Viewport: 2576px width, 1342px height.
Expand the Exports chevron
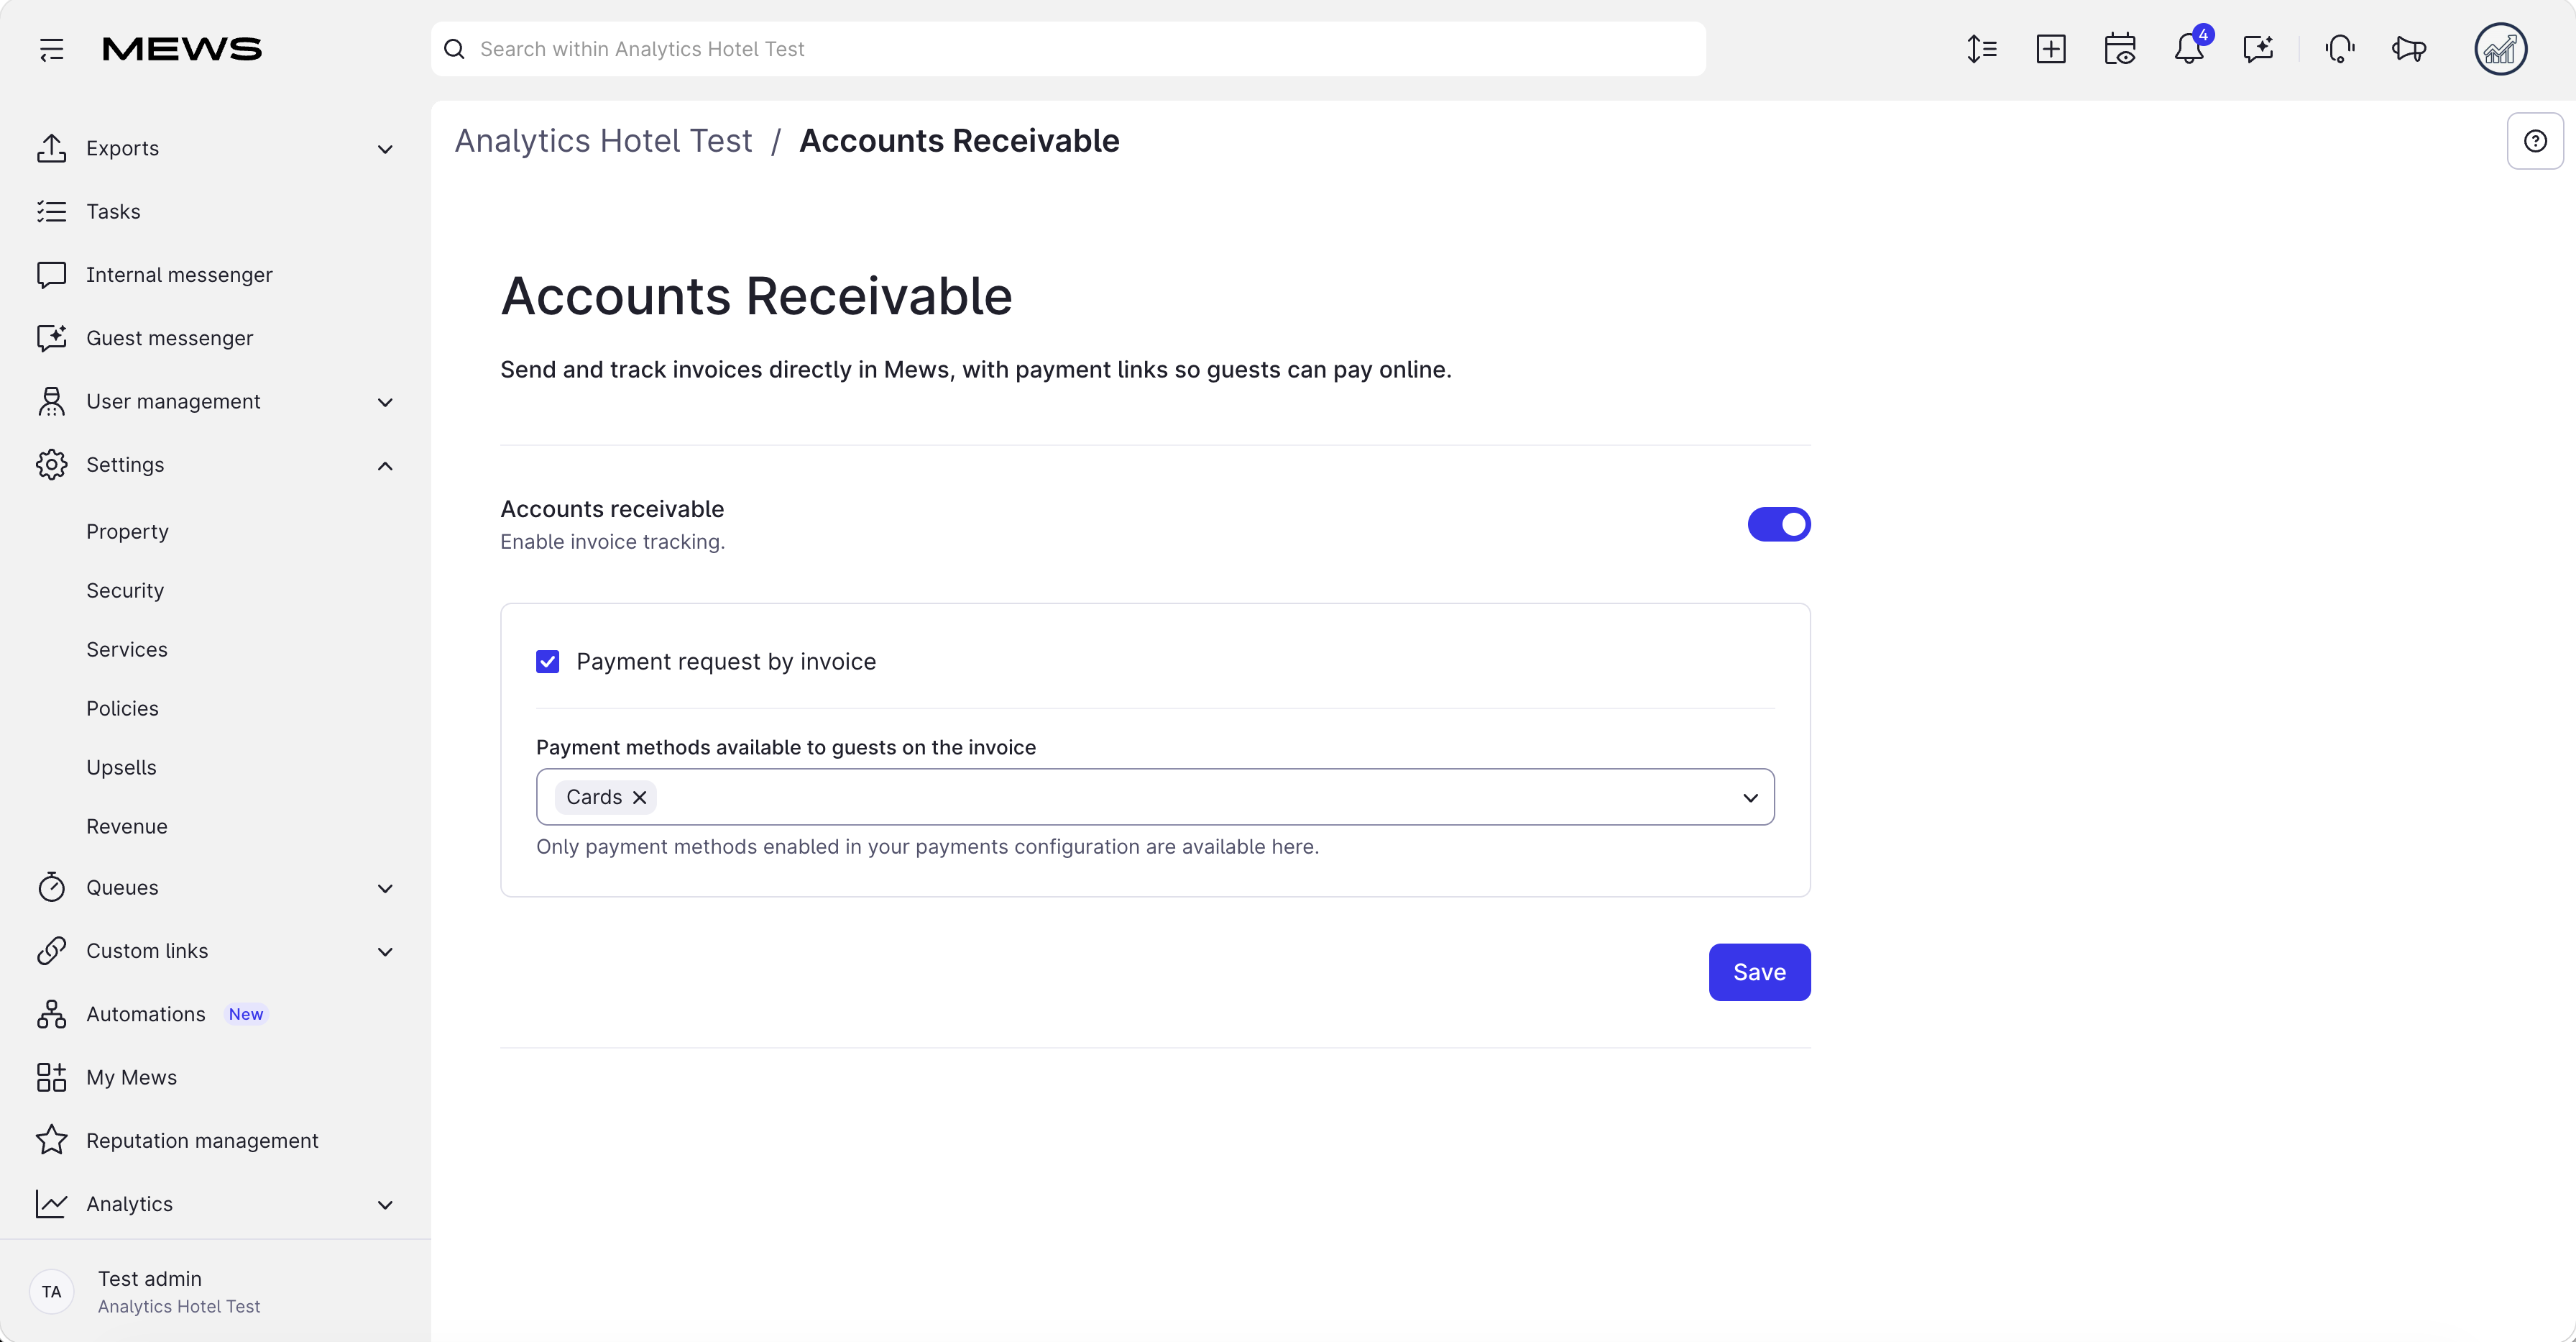385,149
